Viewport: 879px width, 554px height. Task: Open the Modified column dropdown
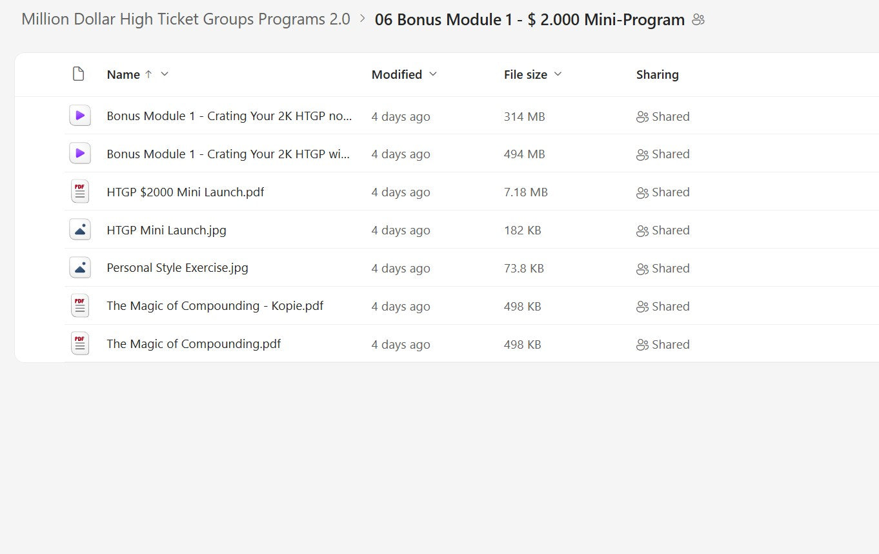click(x=432, y=74)
